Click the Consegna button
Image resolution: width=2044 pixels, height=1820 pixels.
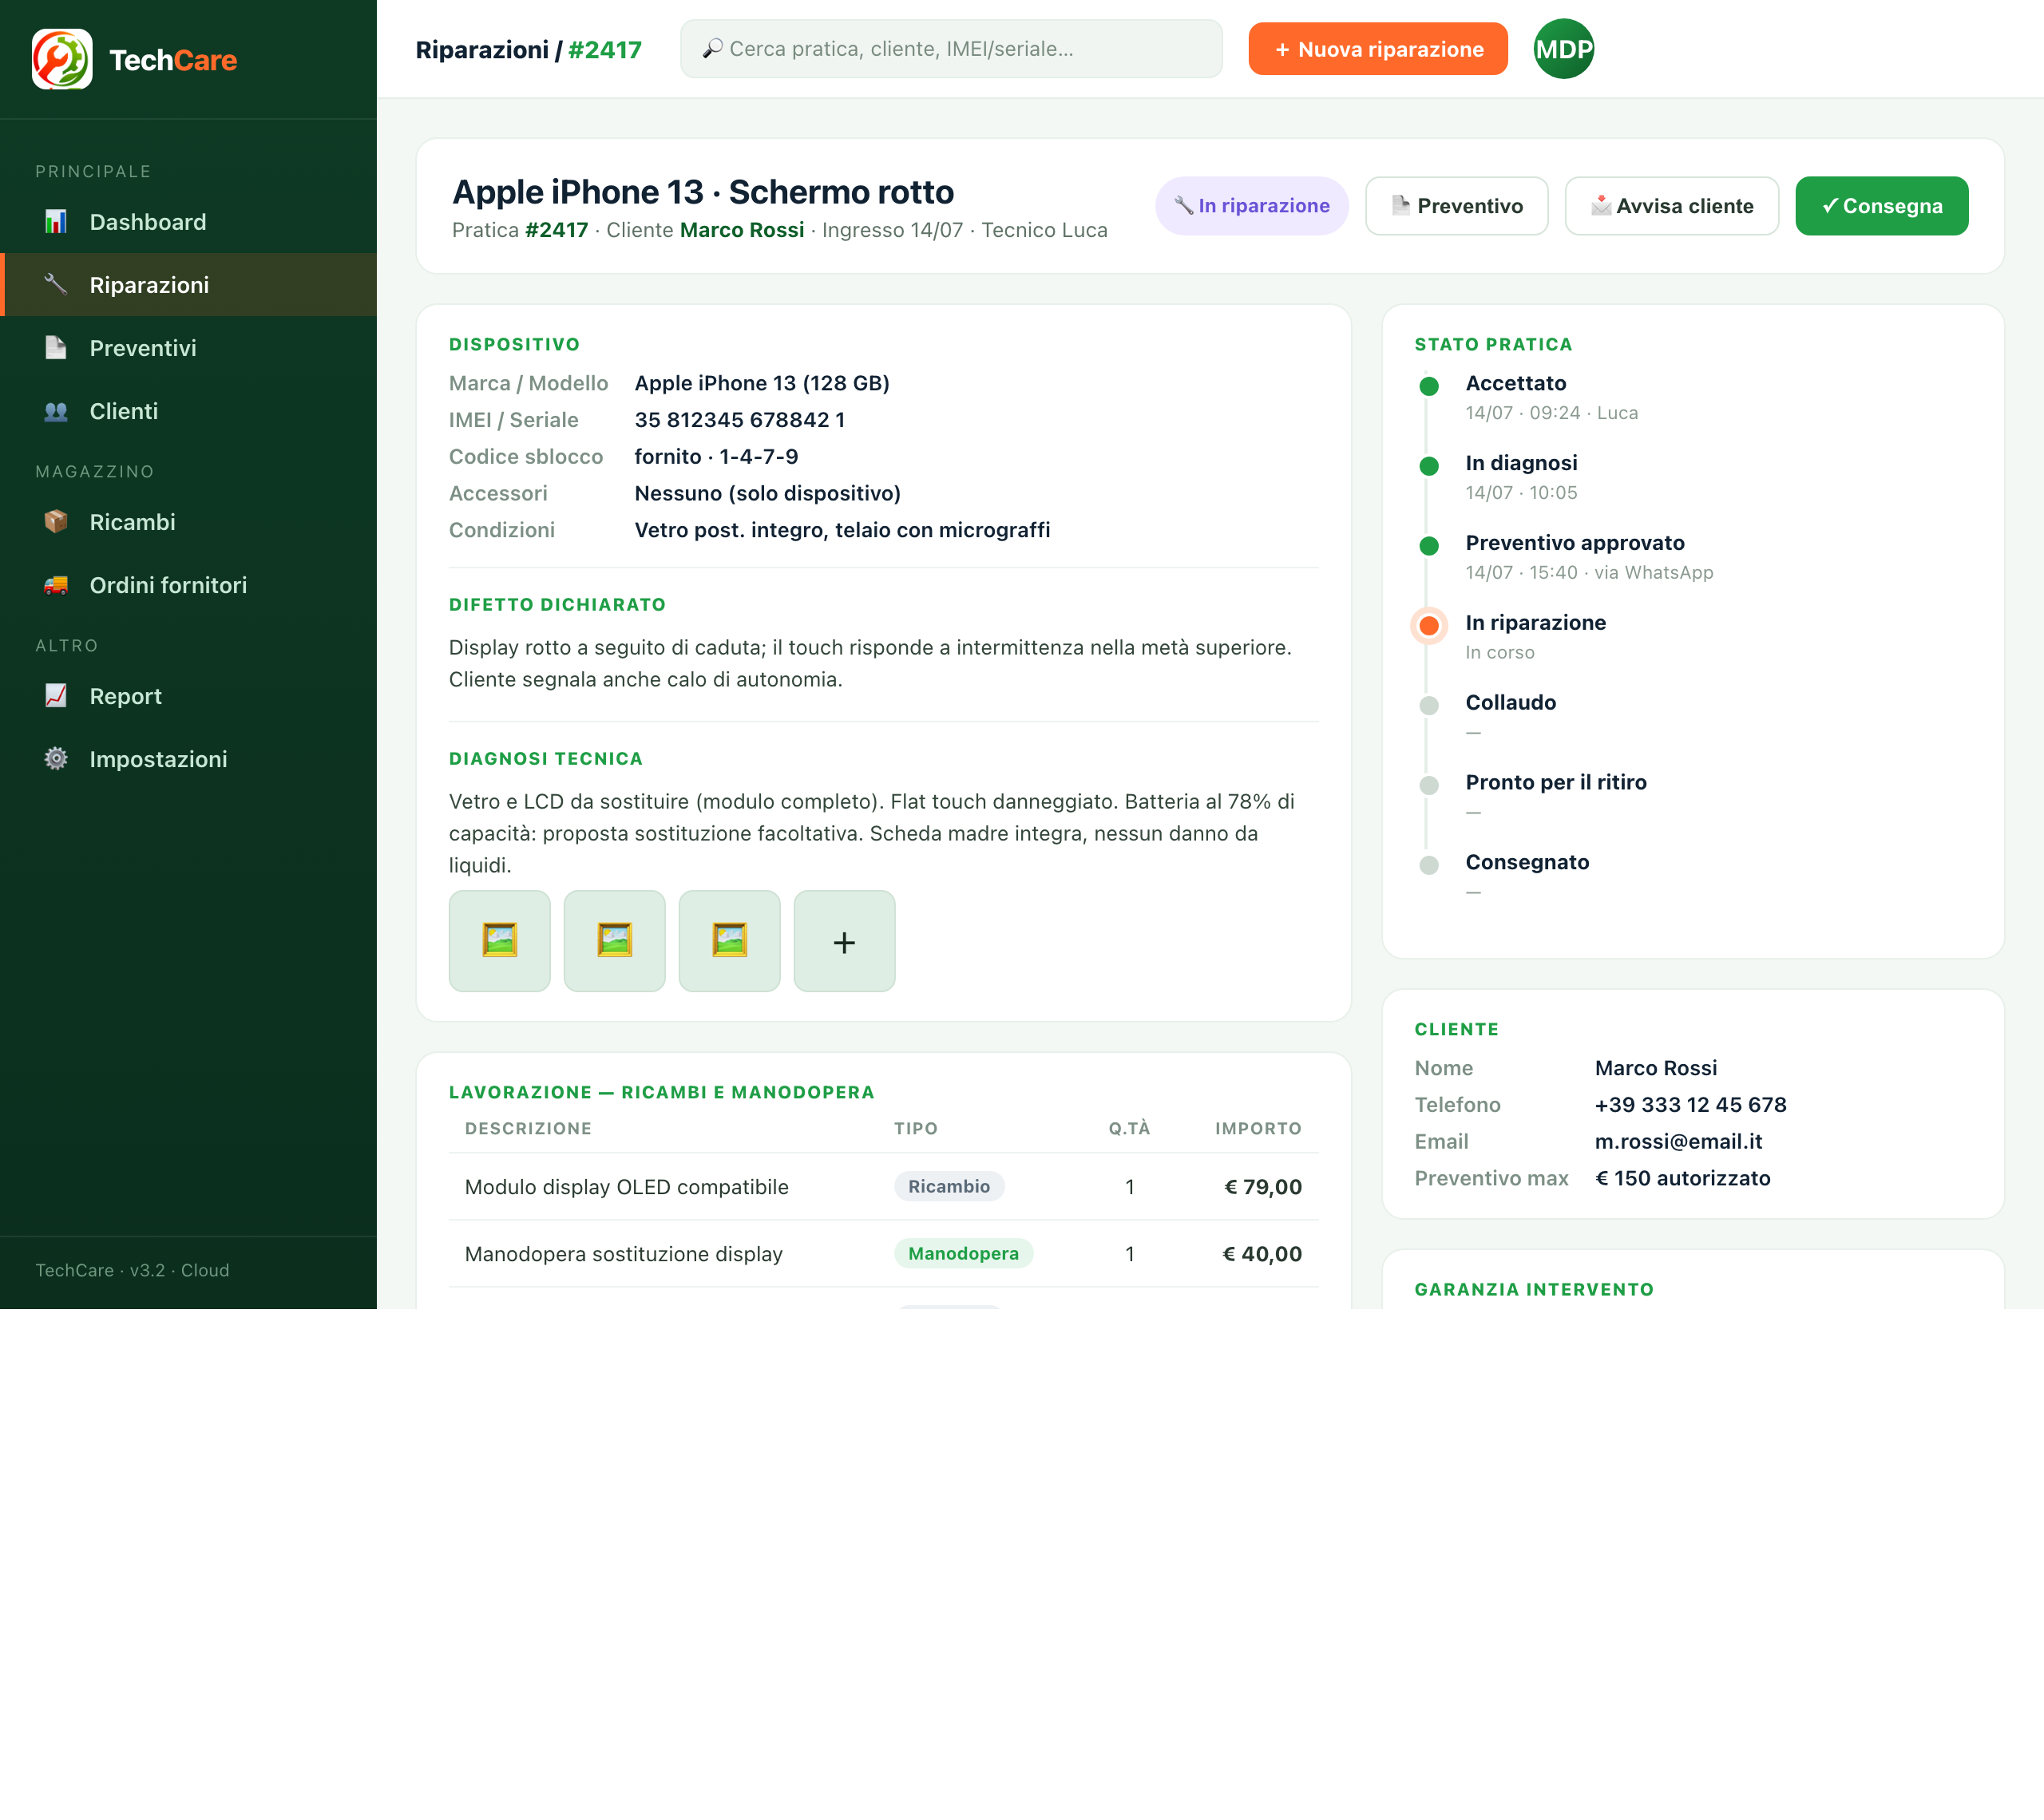[x=1882, y=206]
